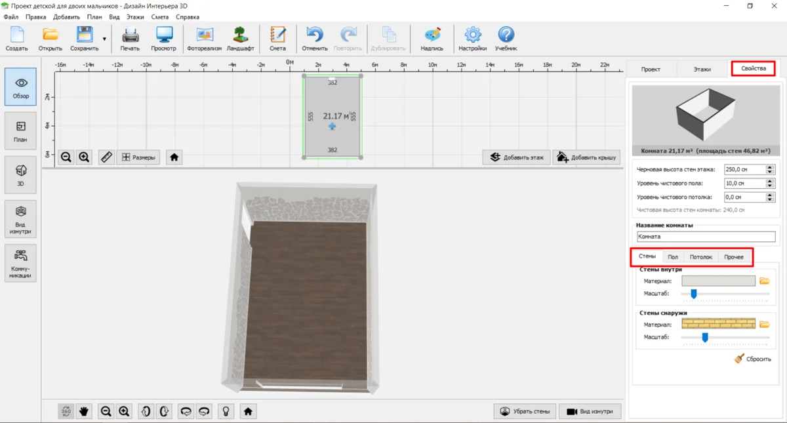Toggle the Размеры dimensions display

pyautogui.click(x=138, y=157)
